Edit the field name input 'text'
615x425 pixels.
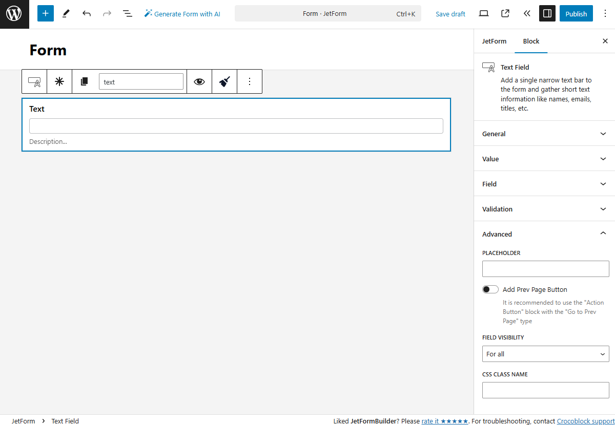141,81
